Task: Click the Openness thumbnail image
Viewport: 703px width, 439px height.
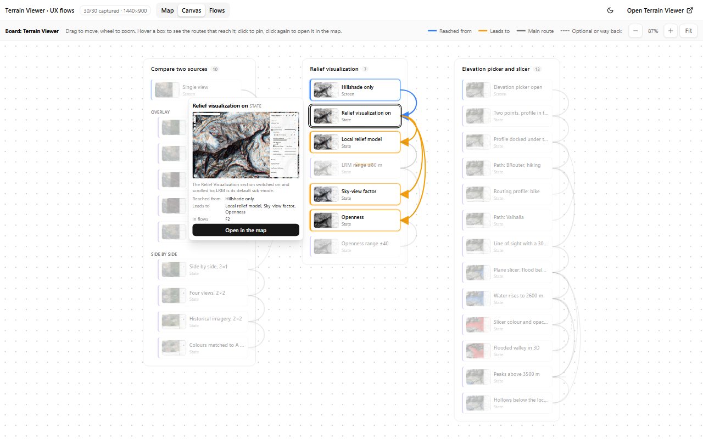Action: tap(326, 220)
